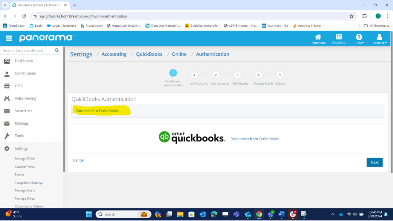Open Integration Settings in sidebar
393x221 pixels.
tap(29, 182)
